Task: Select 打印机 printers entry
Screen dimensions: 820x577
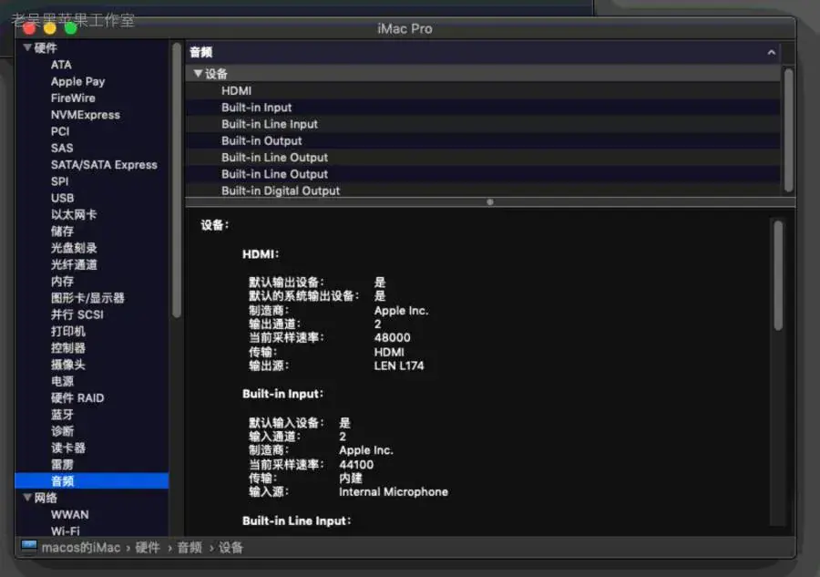Action: click(68, 331)
